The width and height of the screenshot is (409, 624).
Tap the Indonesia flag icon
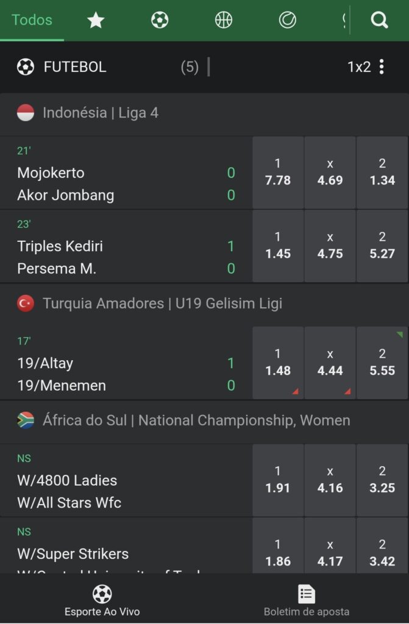26,113
